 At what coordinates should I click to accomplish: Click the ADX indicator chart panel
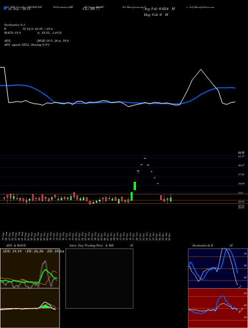[30, 268]
